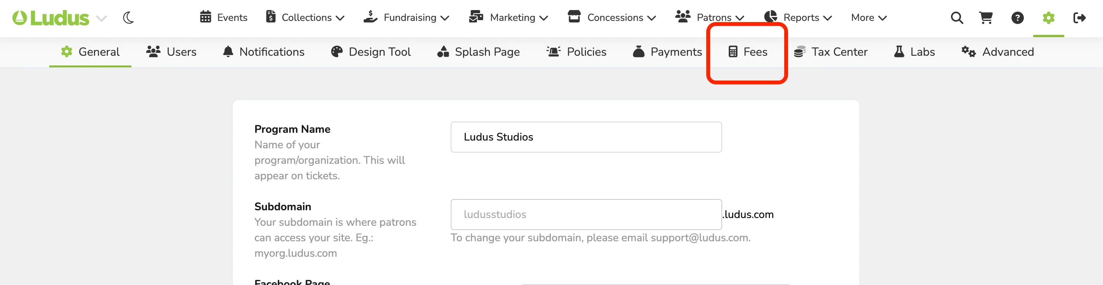Expand the organization switcher chevron beside Ludus
This screenshot has height=285, width=1103.
pyautogui.click(x=102, y=18)
